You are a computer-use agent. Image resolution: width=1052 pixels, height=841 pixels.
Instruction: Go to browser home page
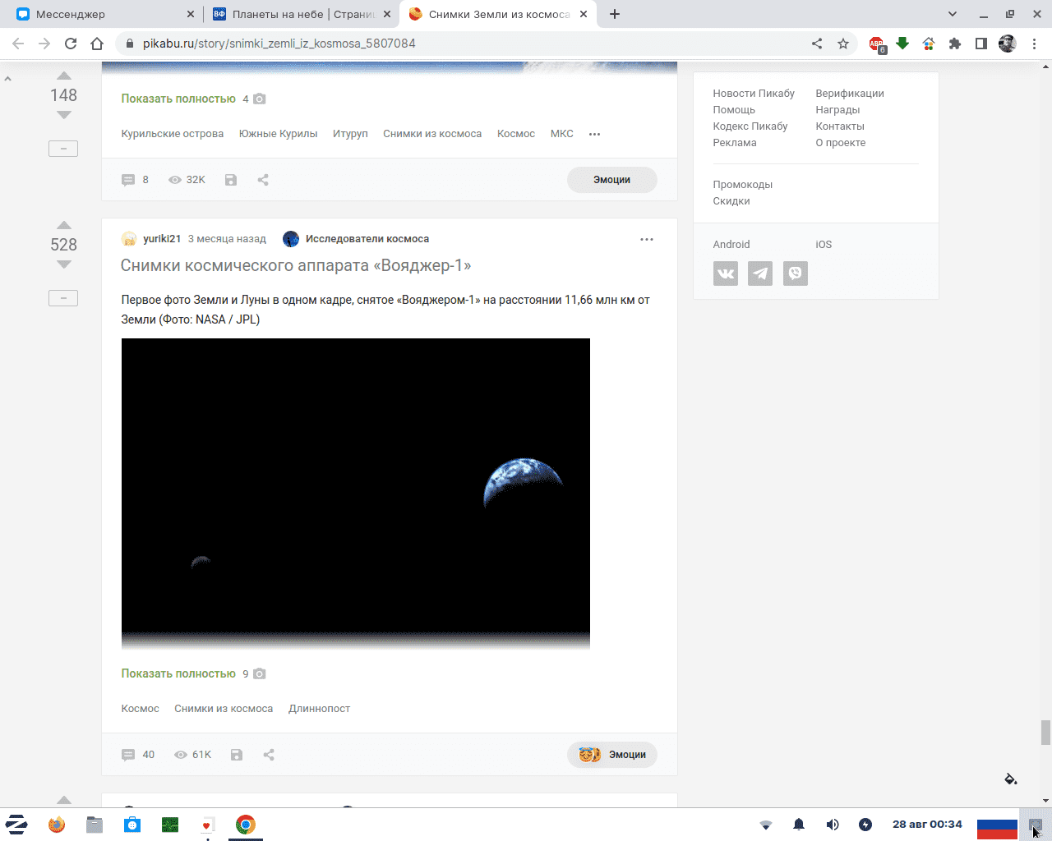coord(97,44)
